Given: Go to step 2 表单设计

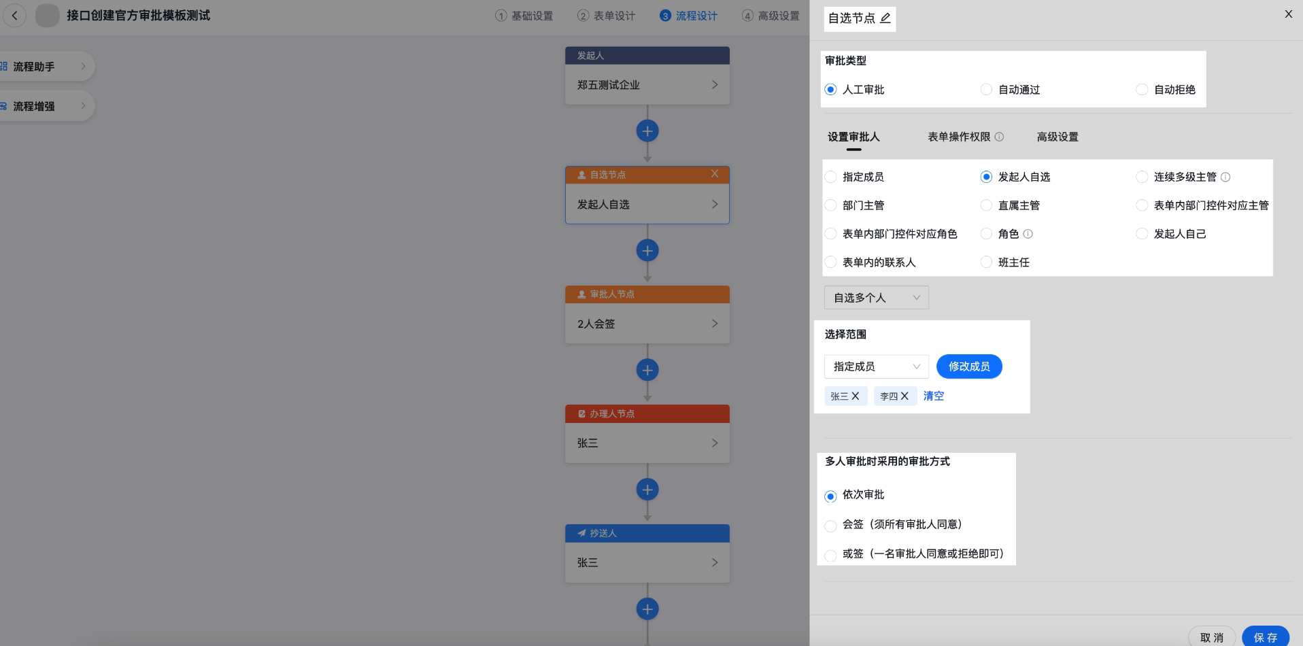Looking at the screenshot, I should click(606, 16).
